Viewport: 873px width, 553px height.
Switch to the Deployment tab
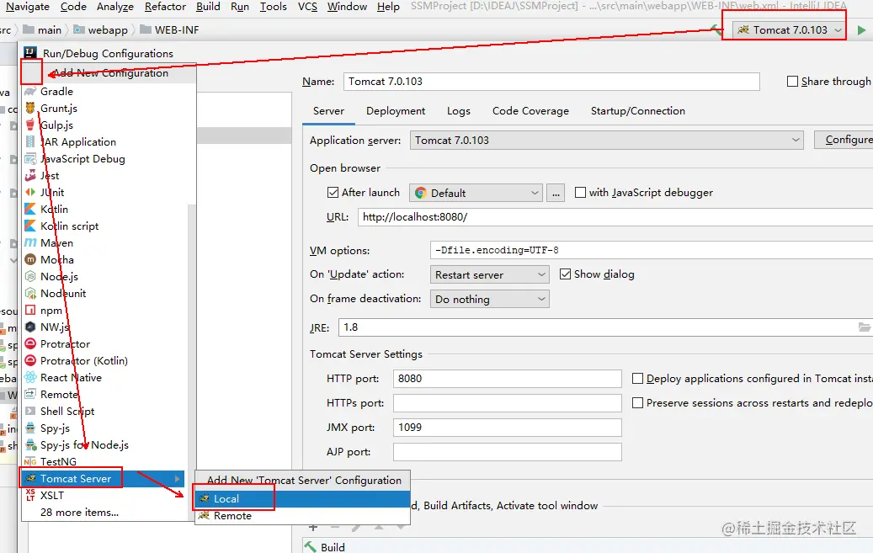click(x=396, y=111)
